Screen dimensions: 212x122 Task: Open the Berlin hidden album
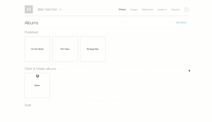point(37,85)
